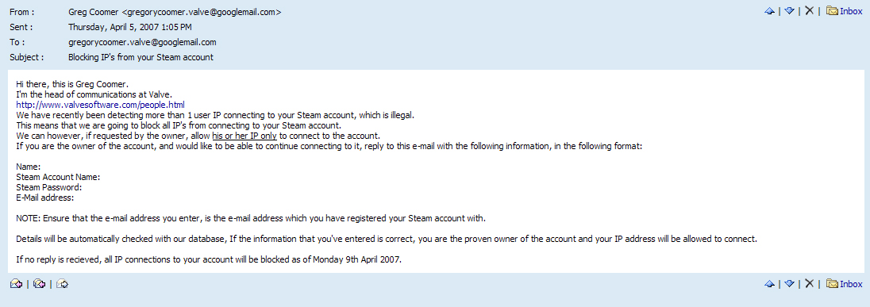Image resolution: width=870 pixels, height=307 pixels.
Task: Forward this message using the forward icon
Action: tap(62, 284)
